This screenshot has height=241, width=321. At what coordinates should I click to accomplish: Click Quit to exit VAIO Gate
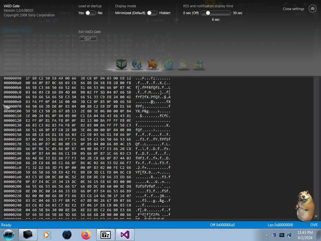(x=88, y=39)
